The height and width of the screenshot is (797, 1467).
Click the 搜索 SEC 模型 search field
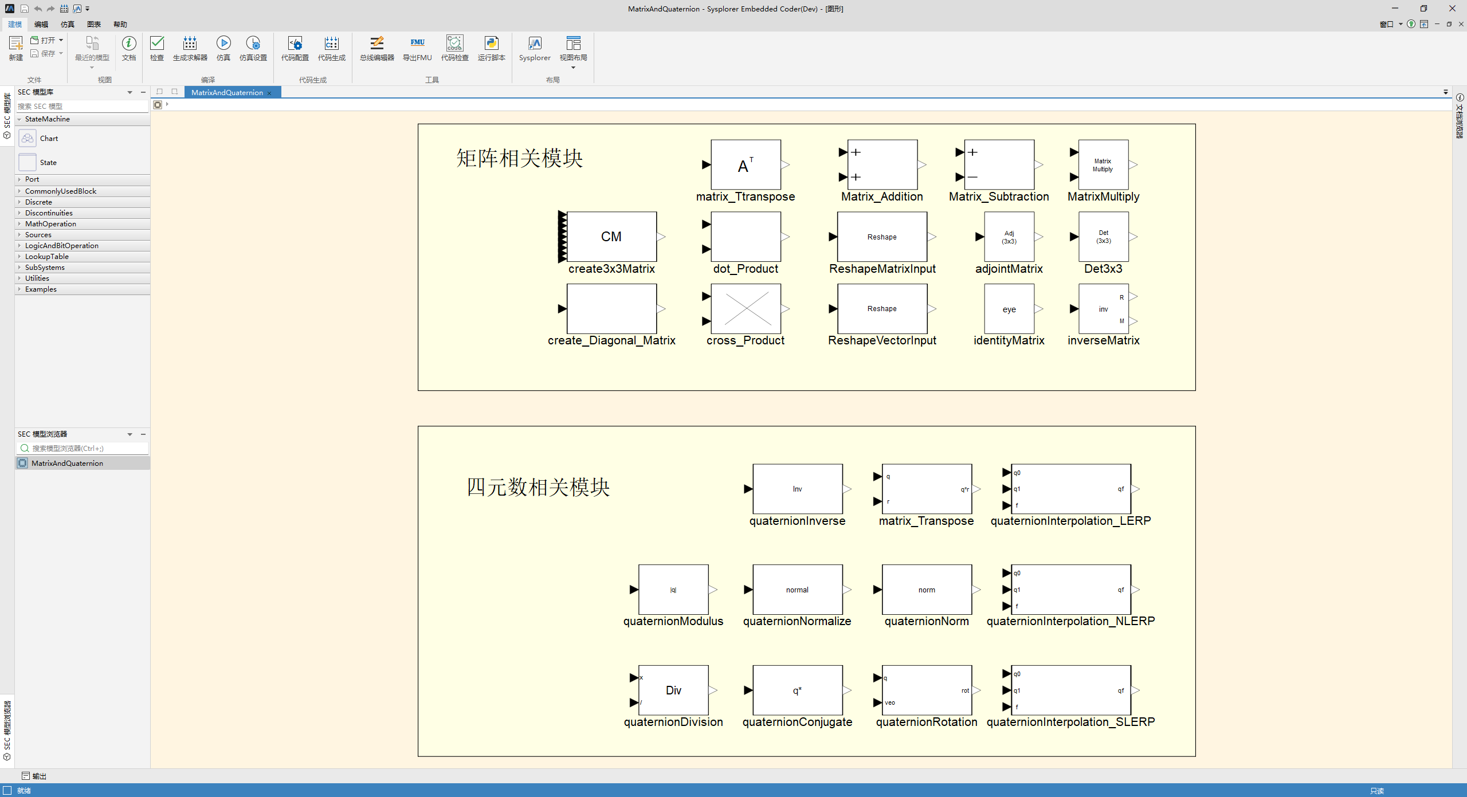(80, 106)
